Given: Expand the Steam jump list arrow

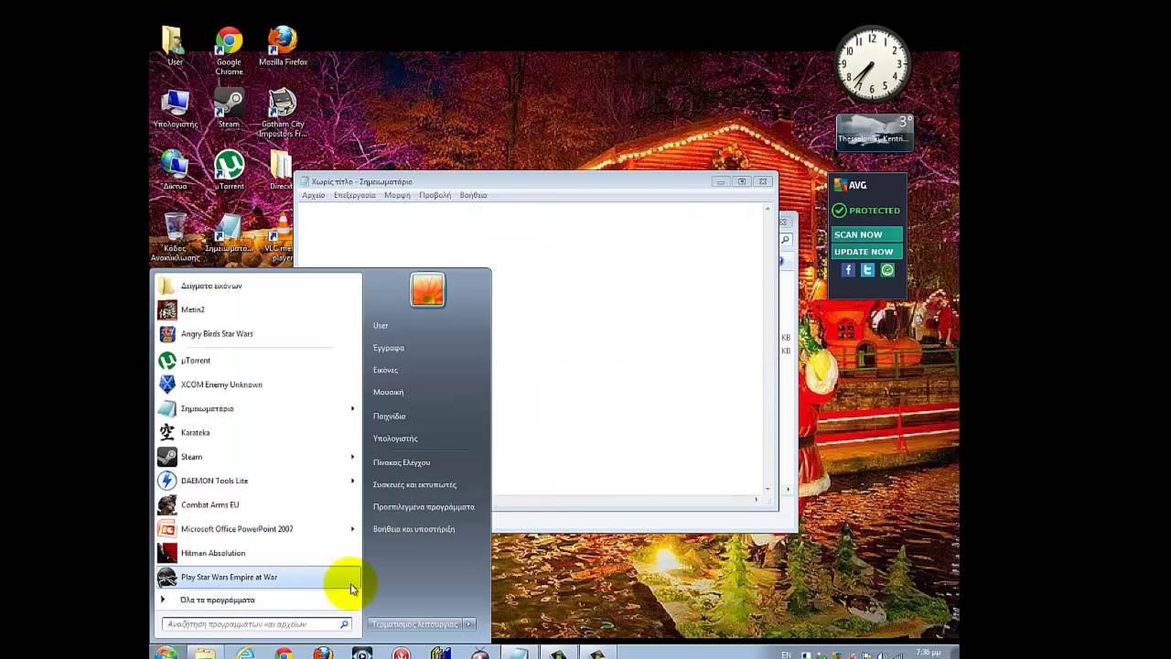Looking at the screenshot, I should 352,457.
